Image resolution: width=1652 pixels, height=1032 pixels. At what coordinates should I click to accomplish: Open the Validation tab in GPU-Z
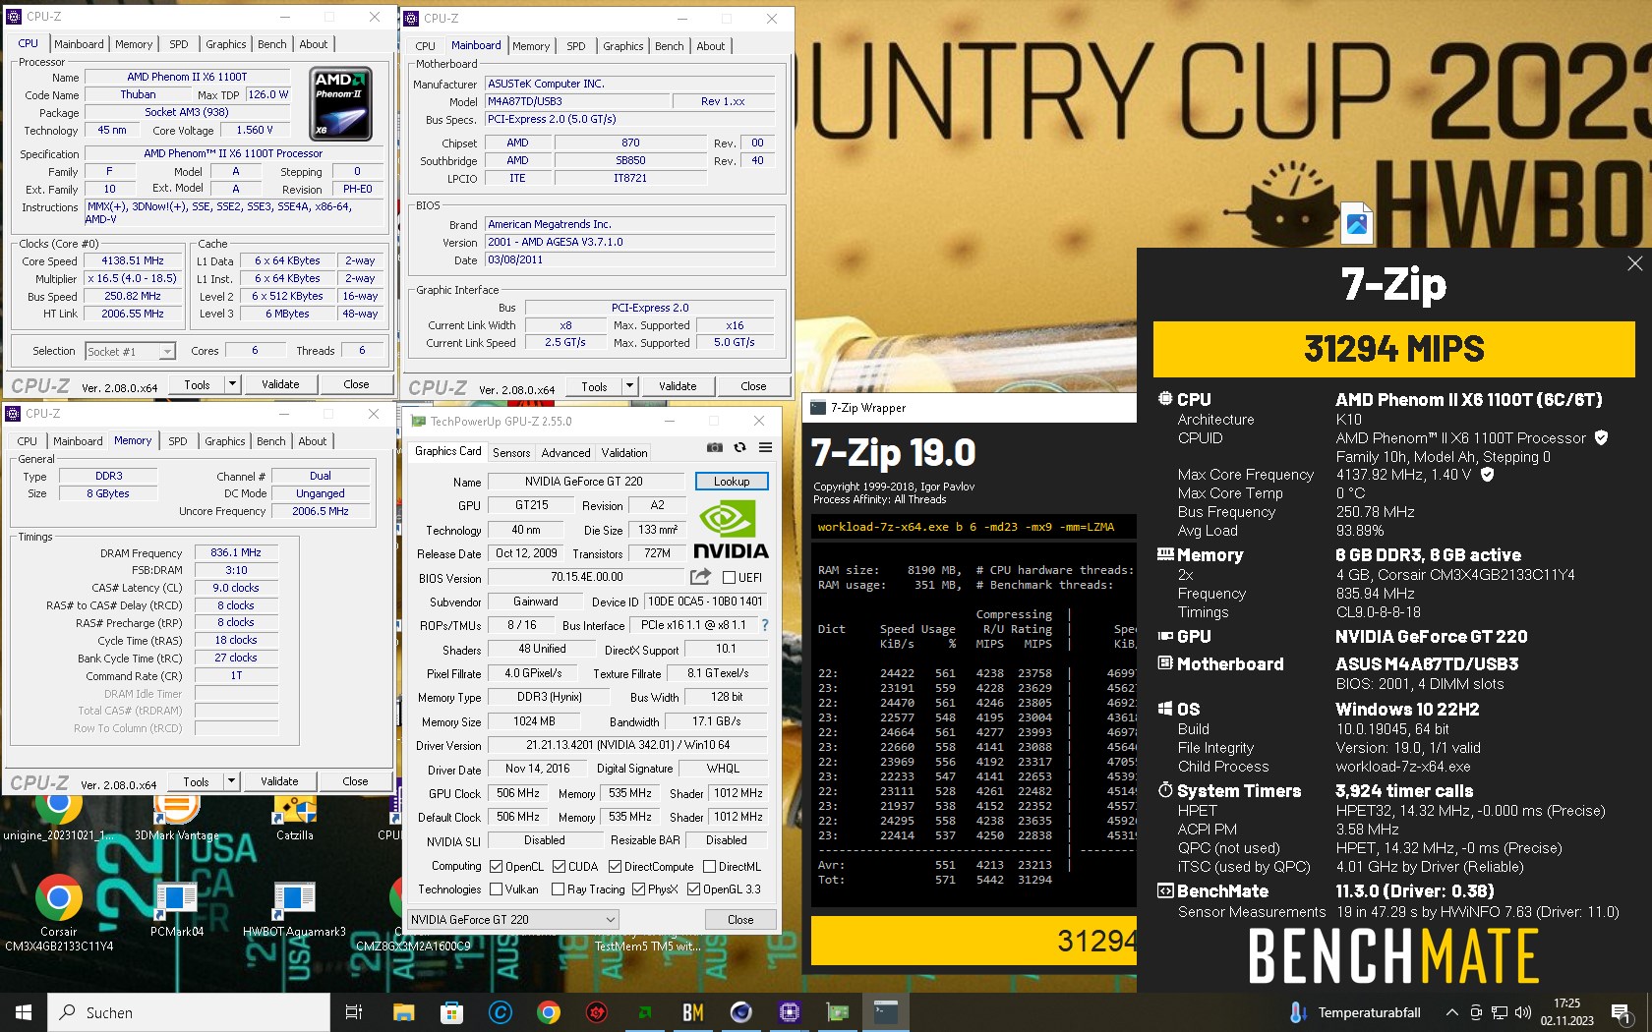pos(624,453)
